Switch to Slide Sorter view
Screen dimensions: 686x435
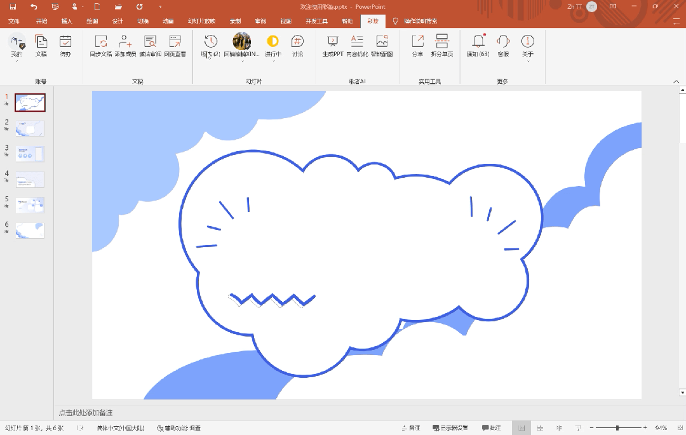tap(541, 428)
